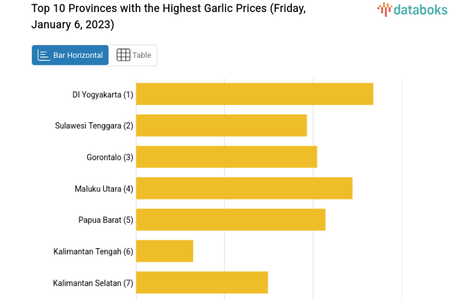454x300 pixels.
Task: Click the Papua Barat (5) label
Action: tap(106, 220)
